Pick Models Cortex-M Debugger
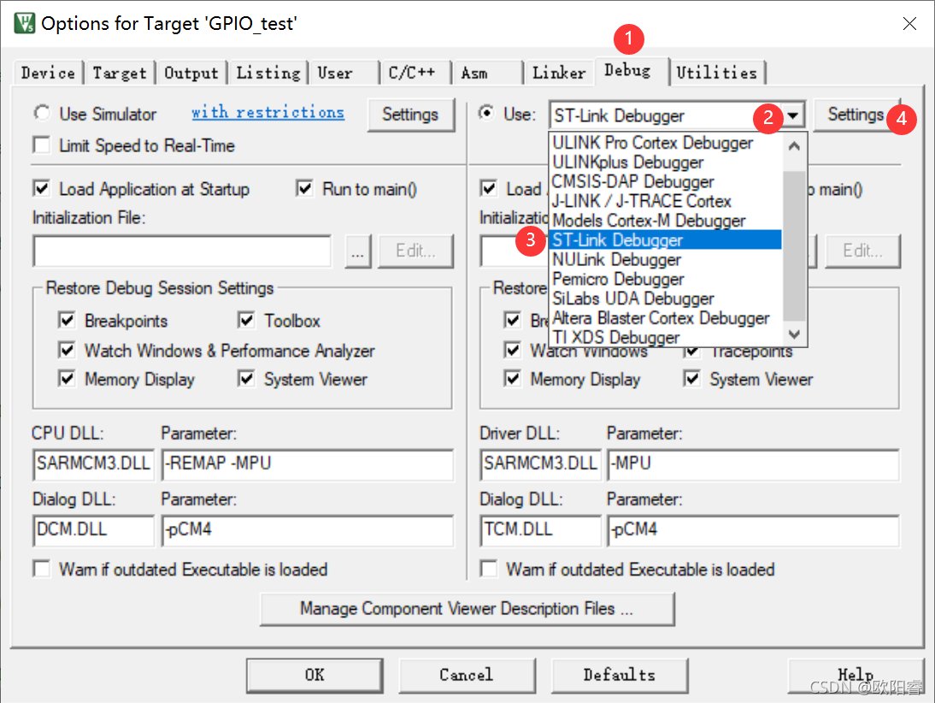This screenshot has height=703, width=935. click(x=665, y=221)
